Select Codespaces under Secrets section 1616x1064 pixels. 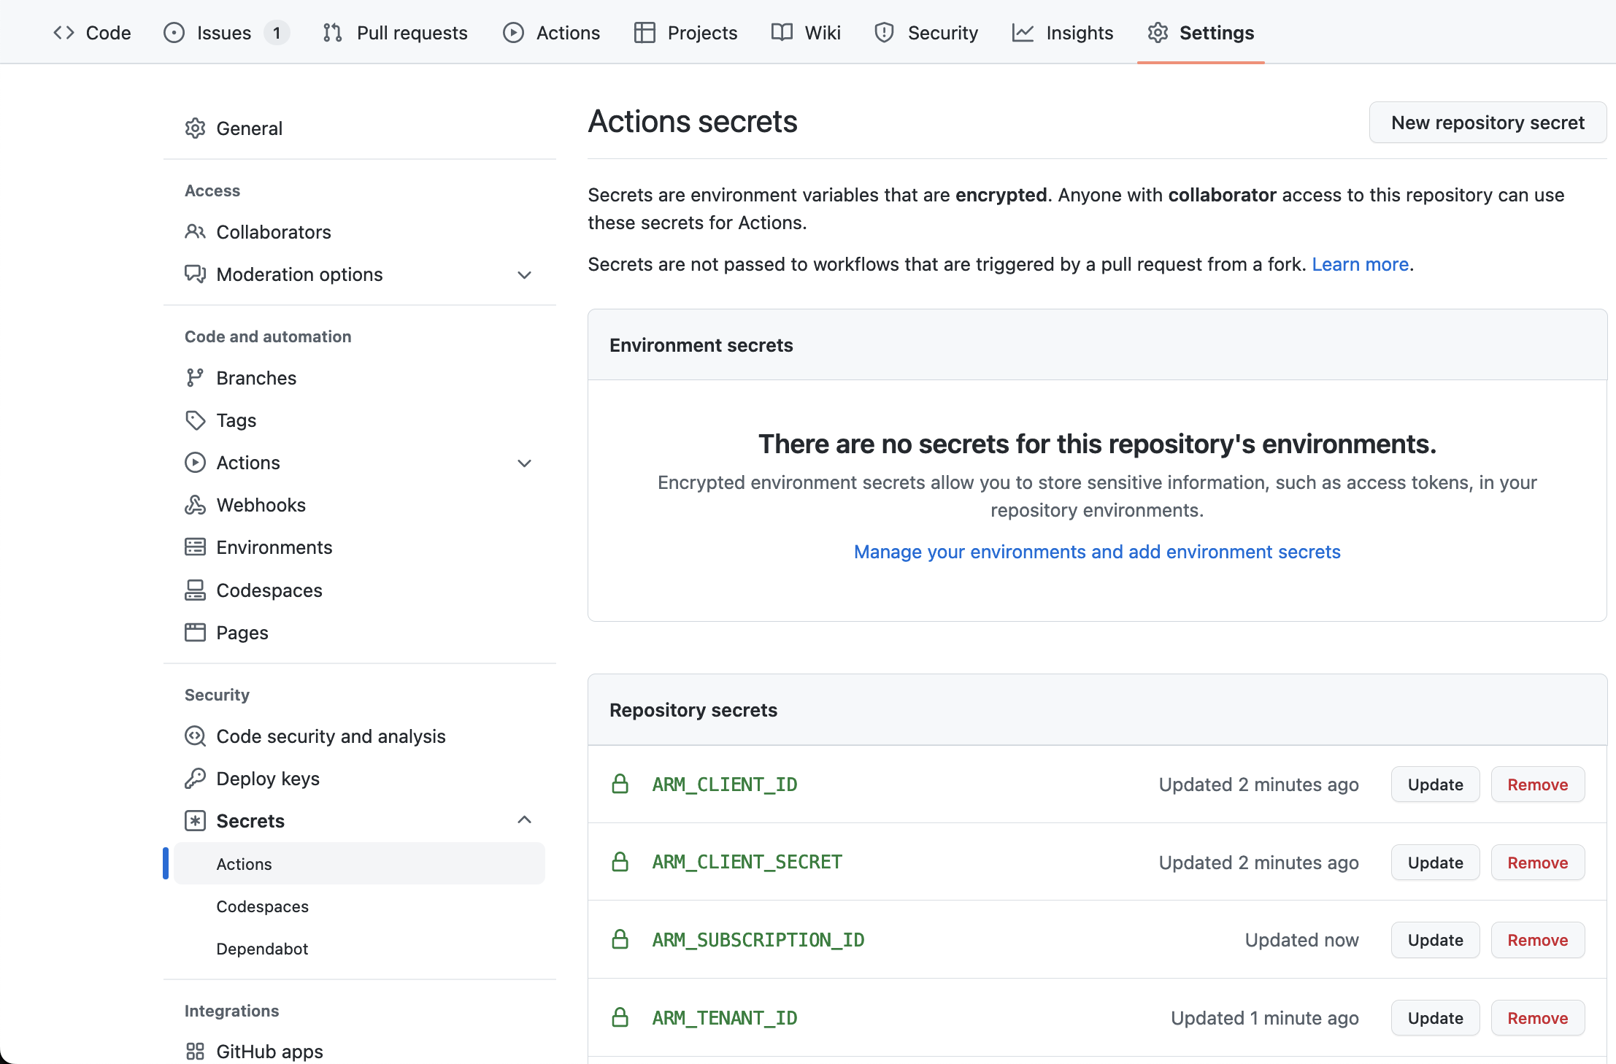pos(263,906)
